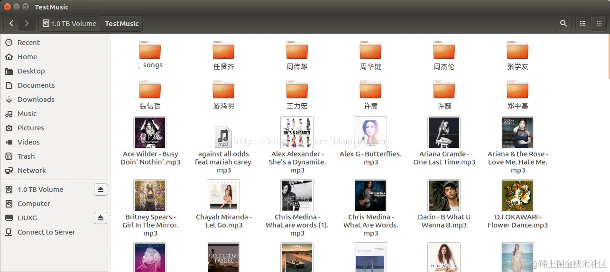Viewport: 610px width, 272px height.
Task: Open Desktop in sidebar
Action: click(x=55, y=71)
